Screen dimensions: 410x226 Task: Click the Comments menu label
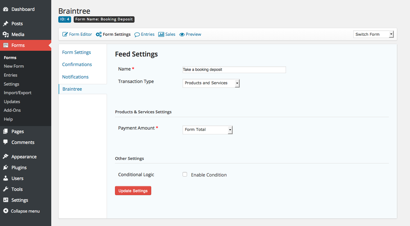point(23,142)
